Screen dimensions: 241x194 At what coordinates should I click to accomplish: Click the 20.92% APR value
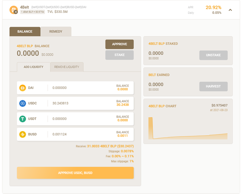pyautogui.click(x=213, y=8)
